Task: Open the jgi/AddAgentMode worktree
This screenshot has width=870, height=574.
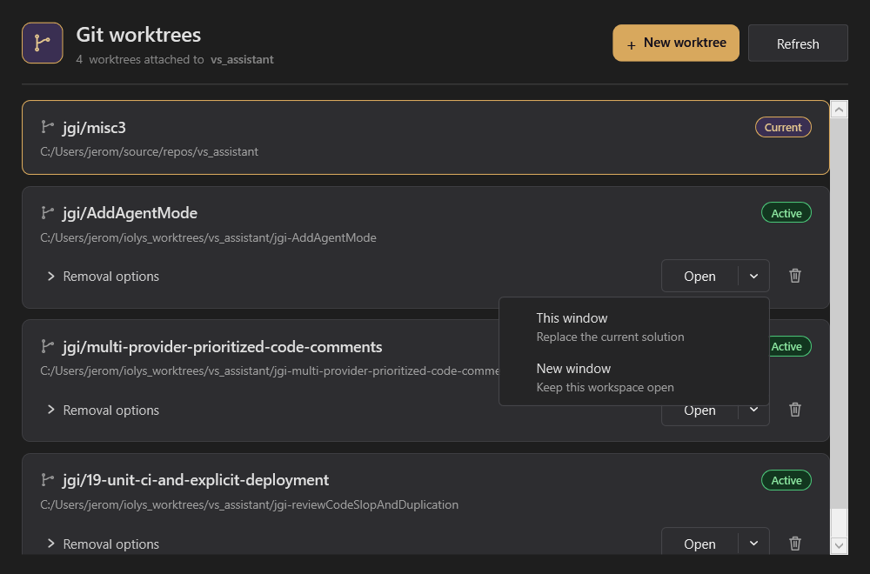Action: pos(699,276)
